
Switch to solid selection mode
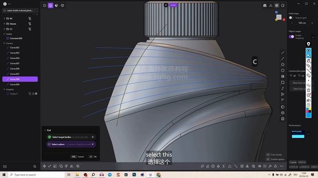63,5
